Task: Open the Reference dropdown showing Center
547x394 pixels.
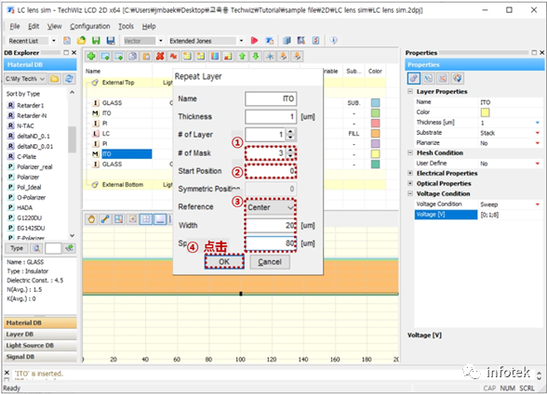Action: pyautogui.click(x=271, y=207)
